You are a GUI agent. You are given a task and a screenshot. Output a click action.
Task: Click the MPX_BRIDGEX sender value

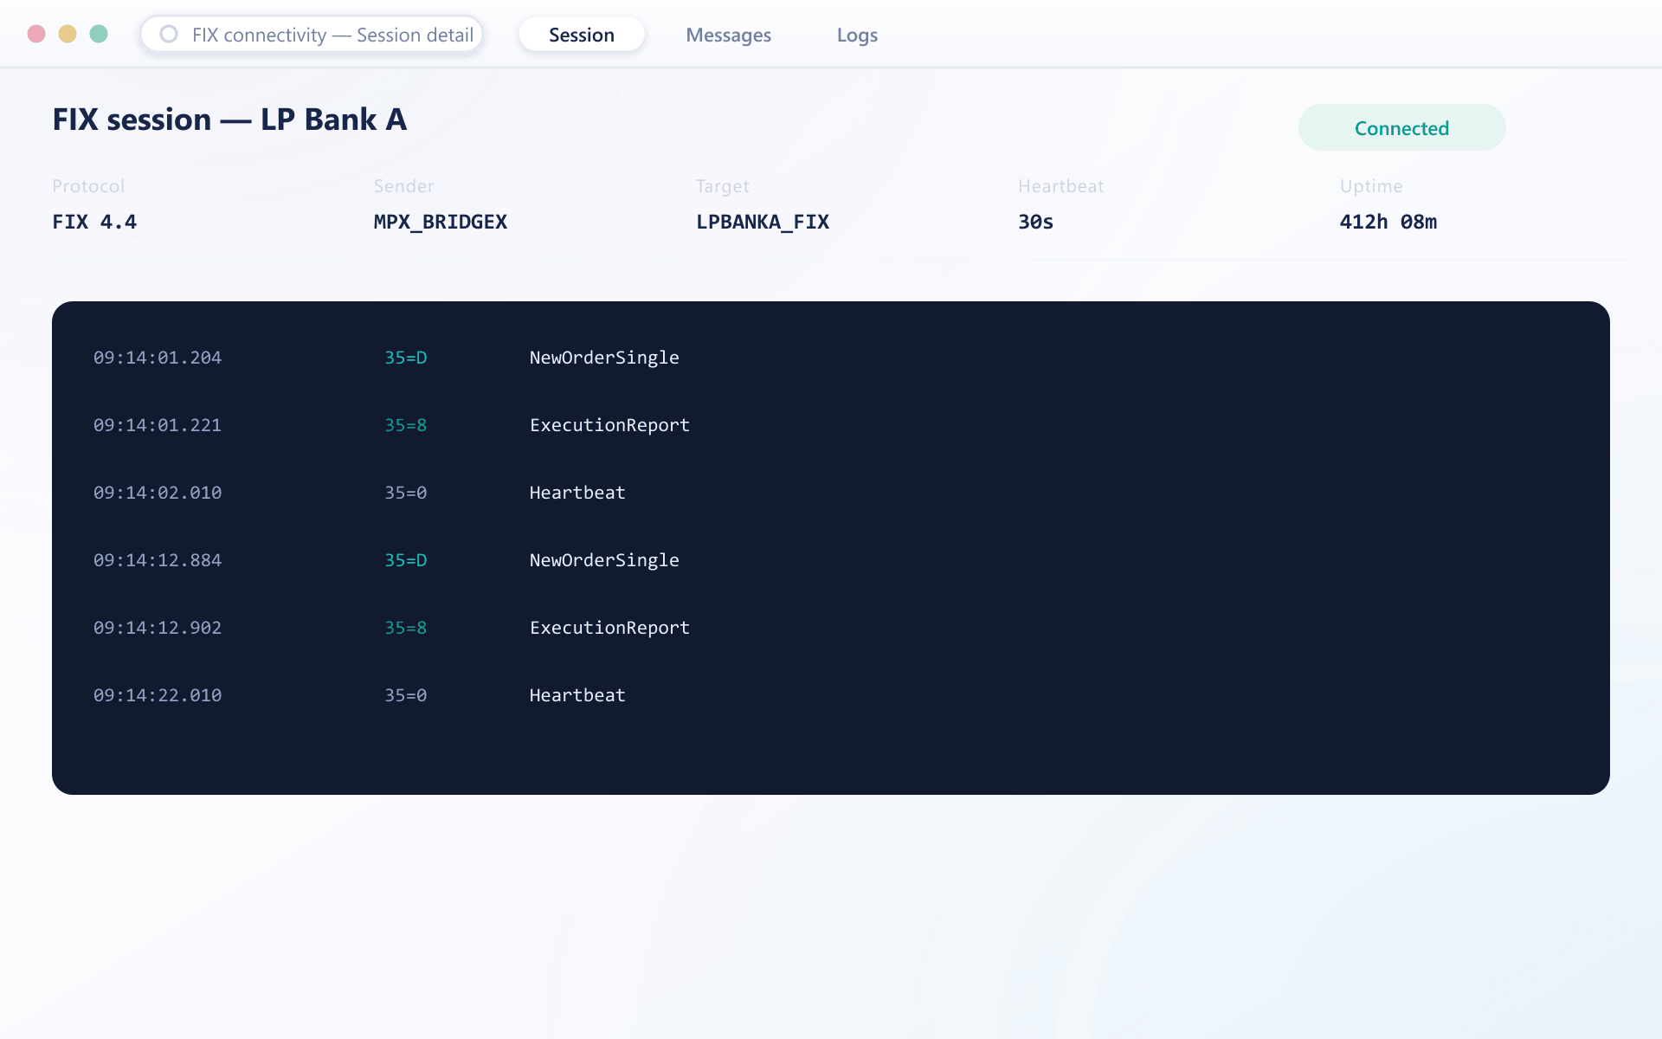[x=441, y=222]
